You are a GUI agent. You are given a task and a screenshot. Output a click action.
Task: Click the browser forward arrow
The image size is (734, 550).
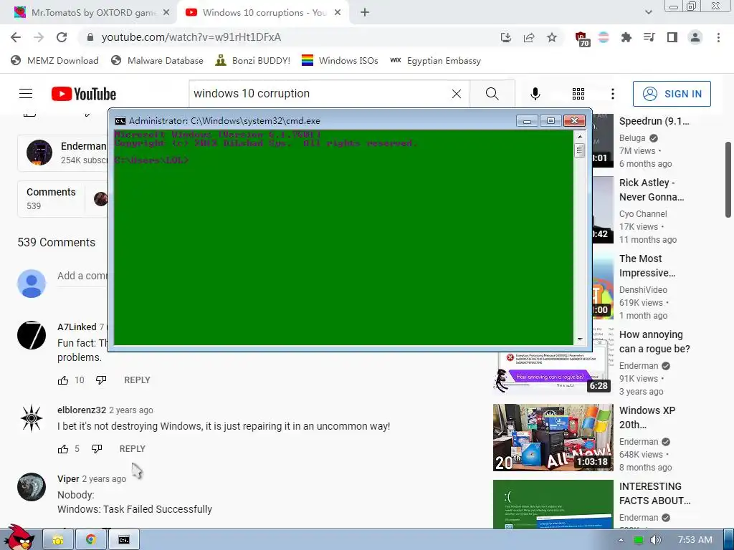39,37
